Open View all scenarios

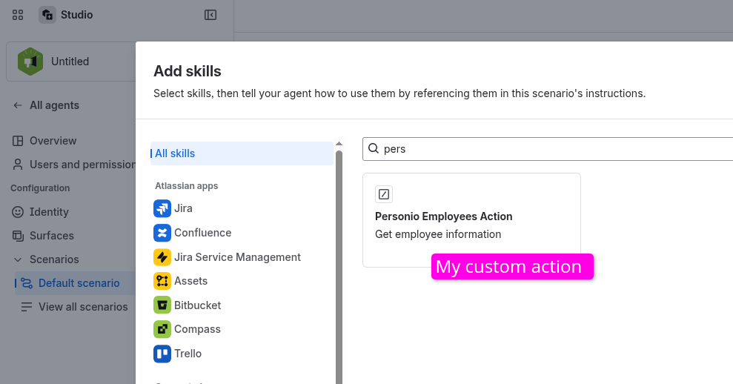(83, 307)
